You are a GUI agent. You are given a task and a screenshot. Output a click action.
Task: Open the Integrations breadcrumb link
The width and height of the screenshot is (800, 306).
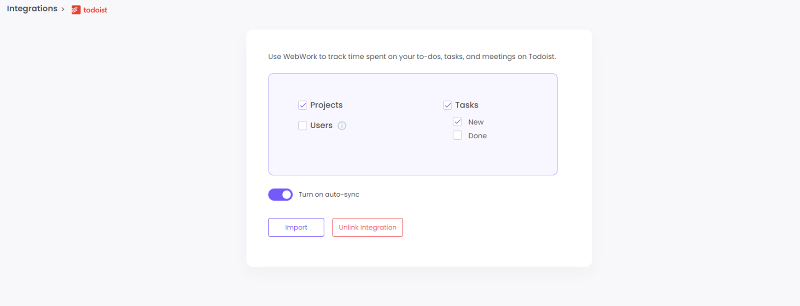tap(32, 8)
